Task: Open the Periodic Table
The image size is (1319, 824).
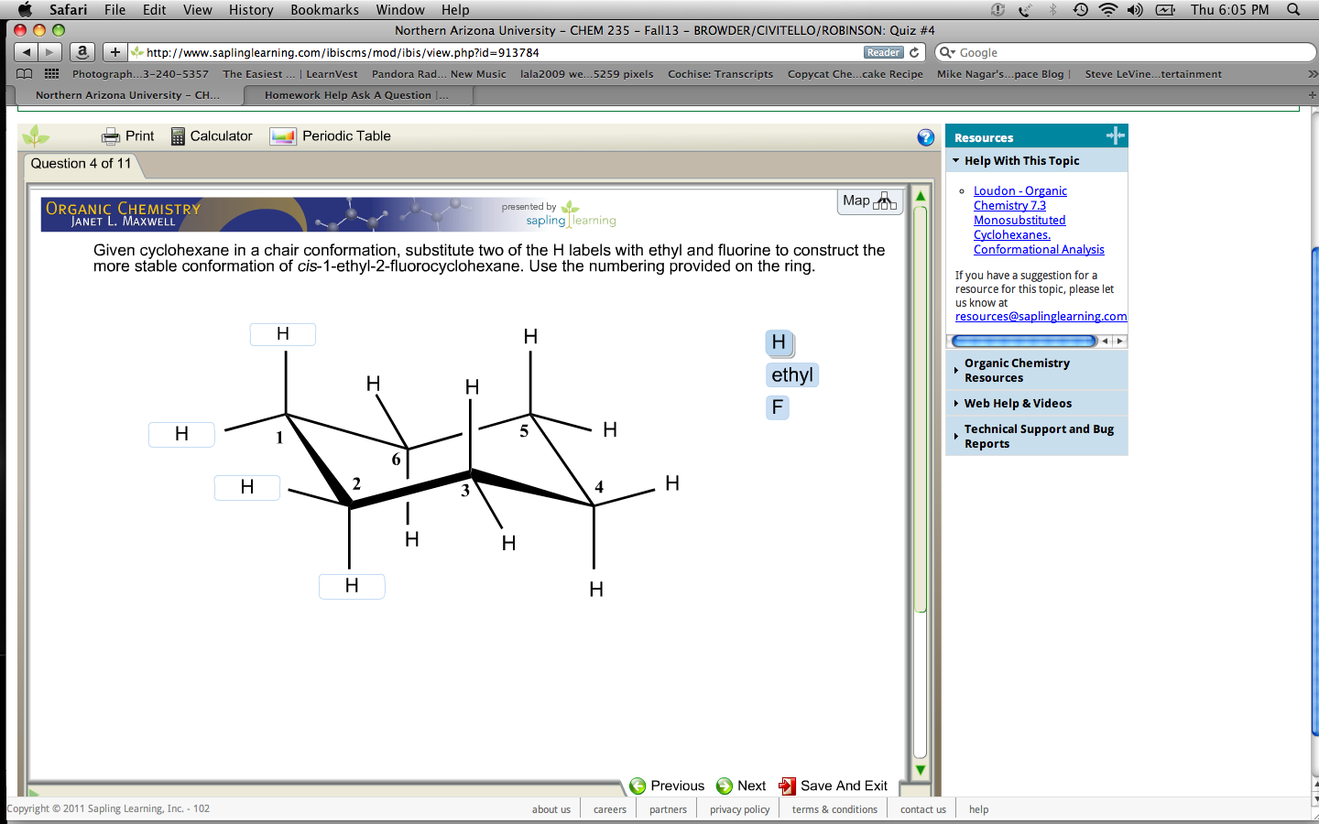Action: click(x=330, y=136)
